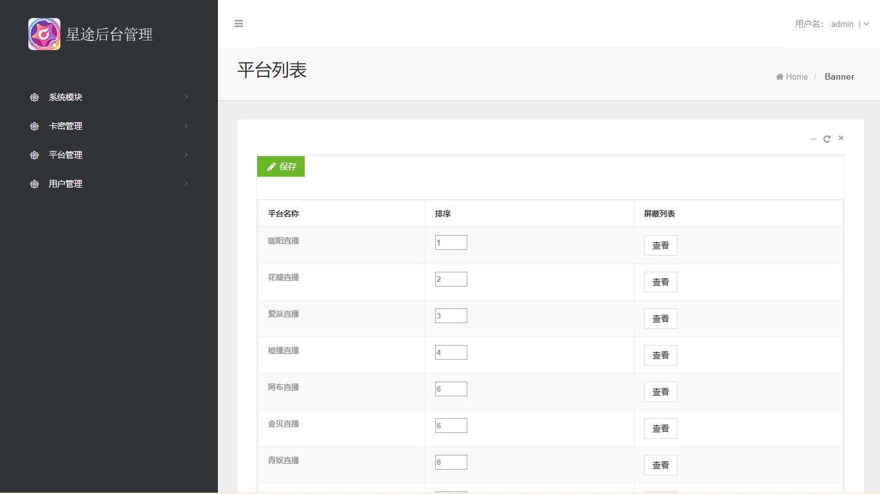The image size is (880, 494).
Task: Open the 用户管理 menu item
Action: pos(109,184)
